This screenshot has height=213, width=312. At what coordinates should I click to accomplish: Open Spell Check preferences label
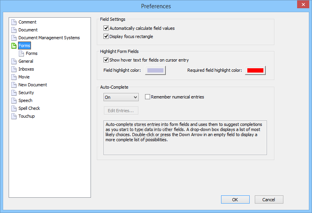[x=29, y=108]
